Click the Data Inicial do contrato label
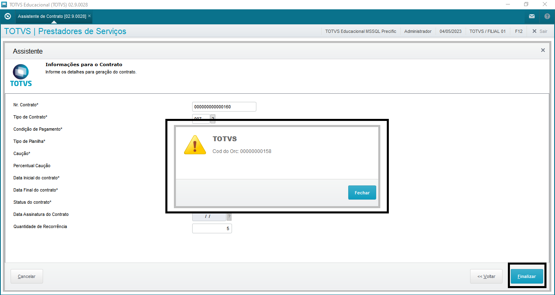 (x=37, y=178)
